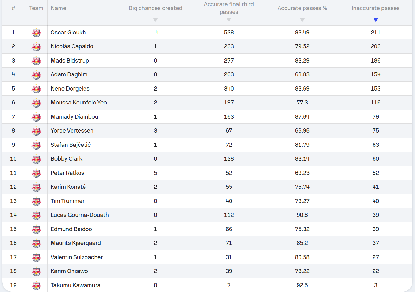Viewport: 415px width, 292px height.
Task: Sort by Accurate final third passes arrow
Action: [229, 20]
